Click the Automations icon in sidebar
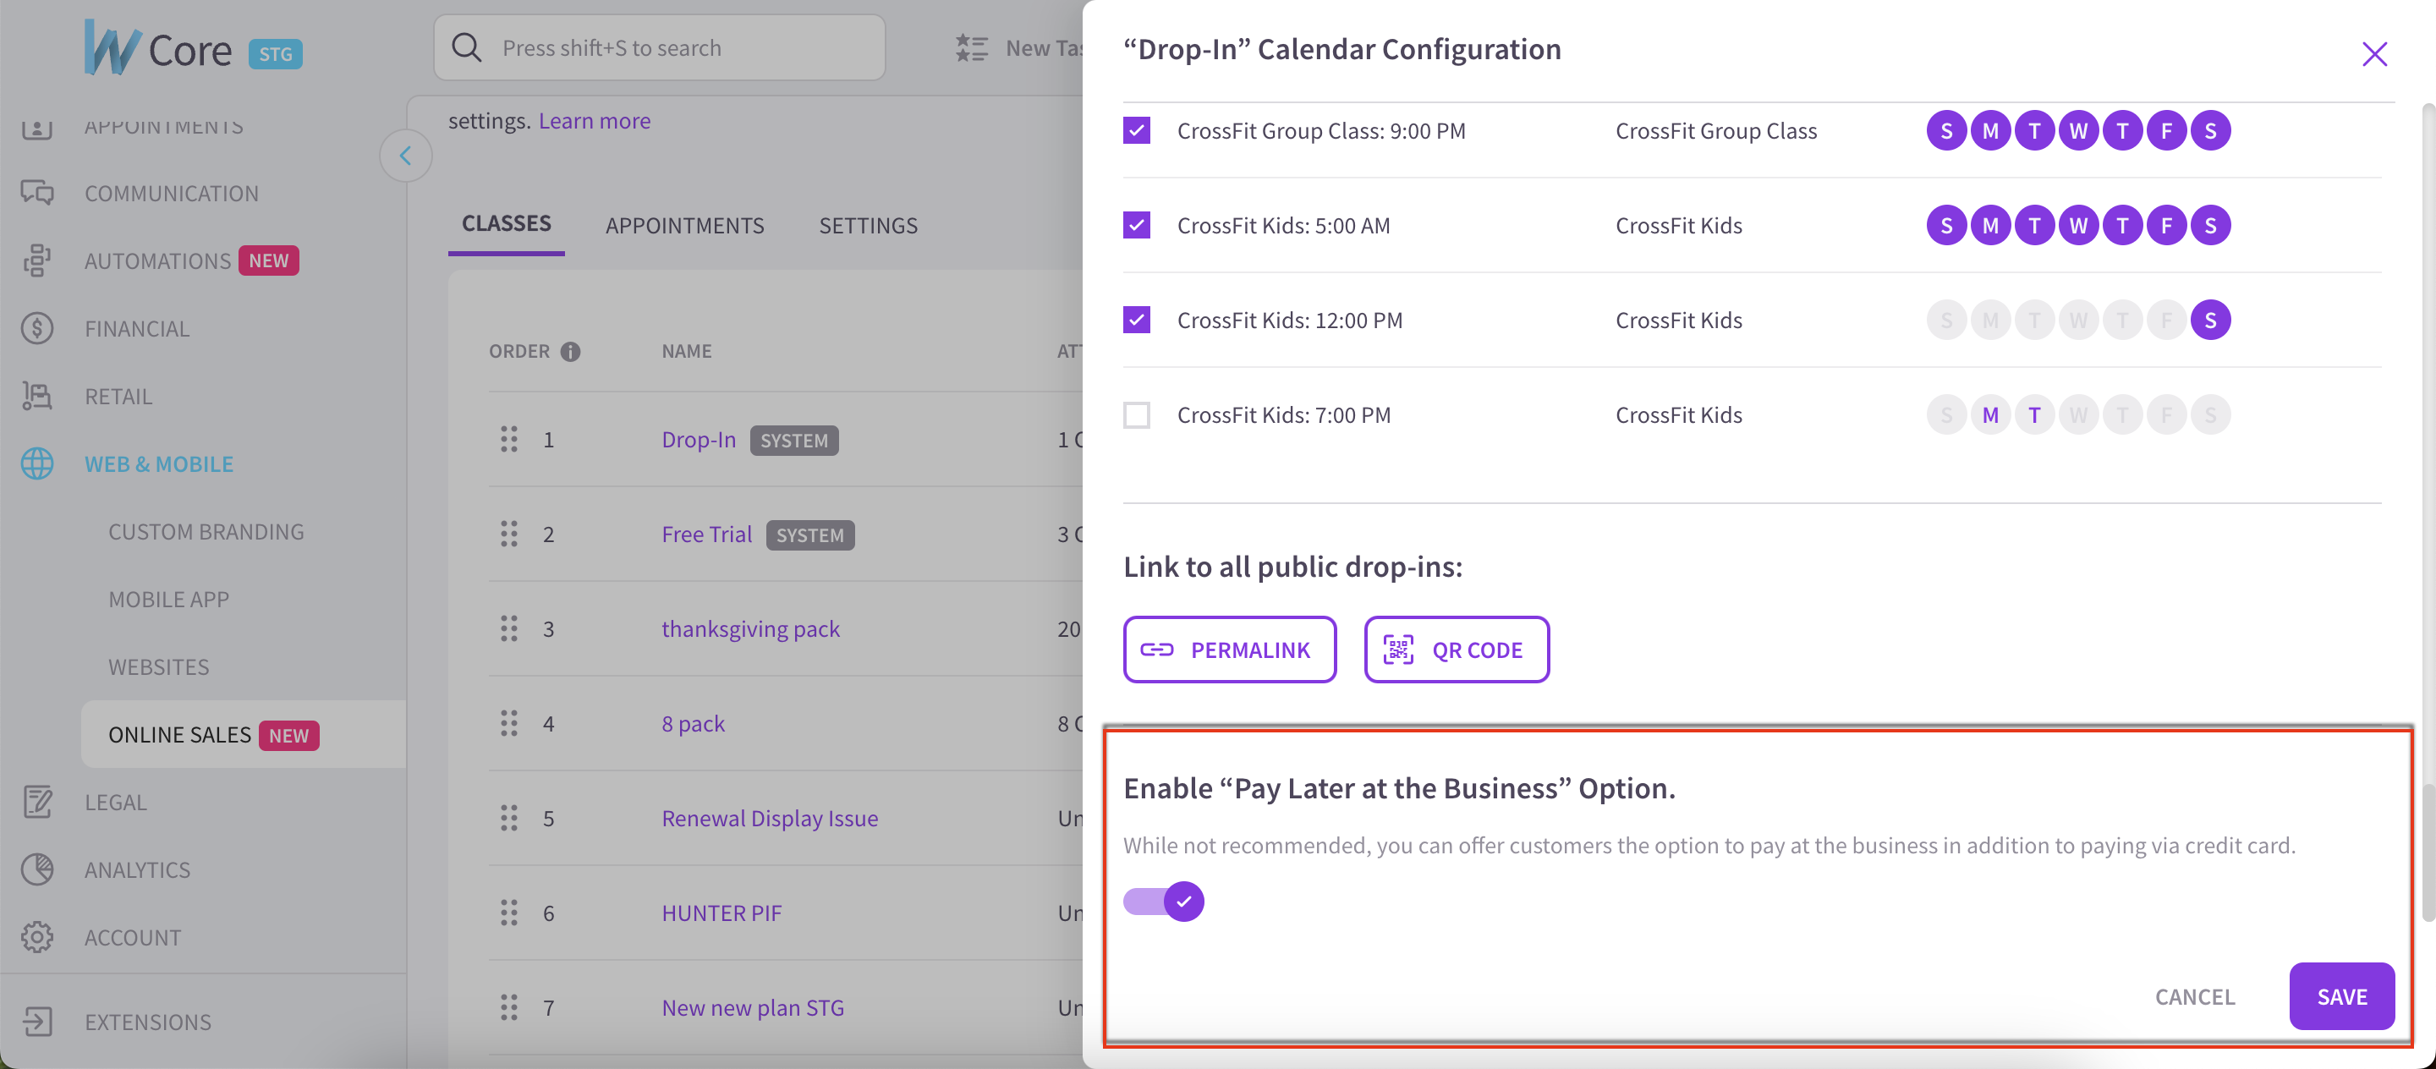The width and height of the screenshot is (2436, 1069). [37, 260]
